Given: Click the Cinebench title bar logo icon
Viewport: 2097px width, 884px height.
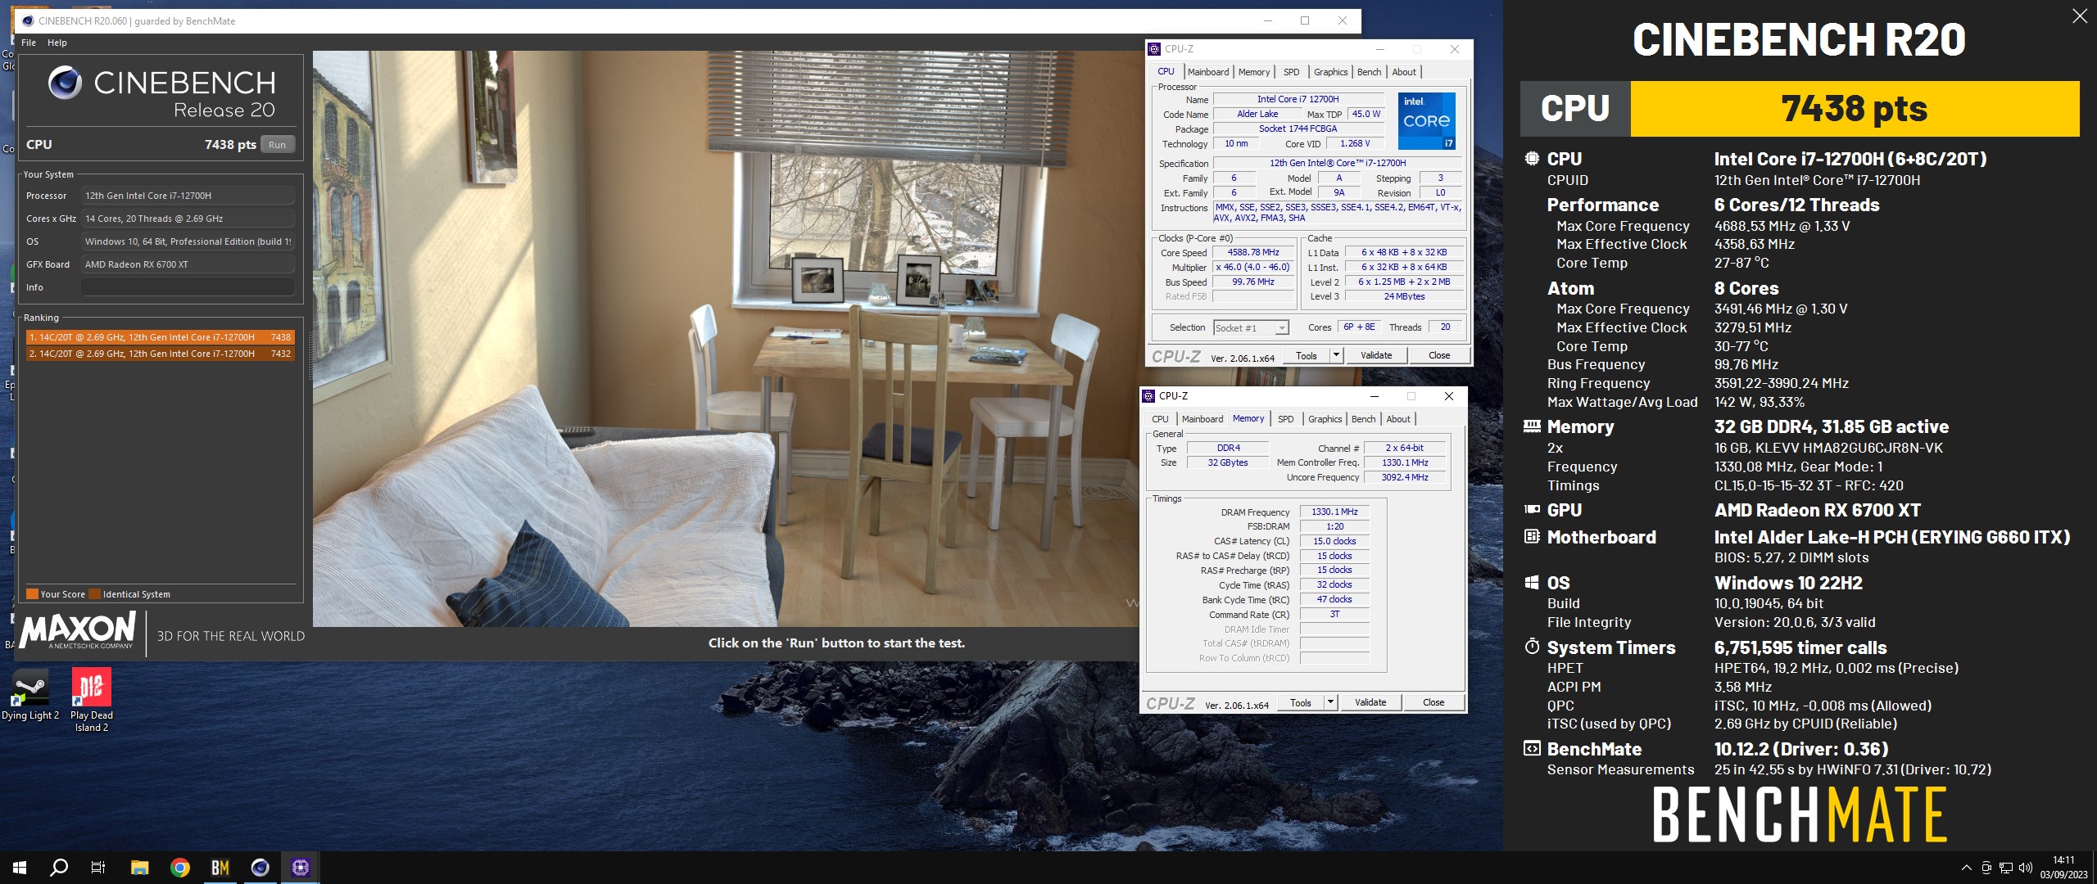Looking at the screenshot, I should pos(28,20).
